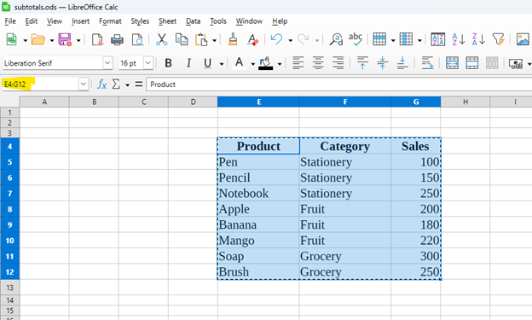Click the Clear Direct Formatting icon
The height and width of the screenshot is (320, 532).
(252, 40)
